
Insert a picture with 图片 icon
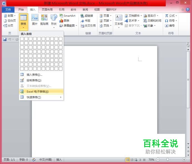35,20
